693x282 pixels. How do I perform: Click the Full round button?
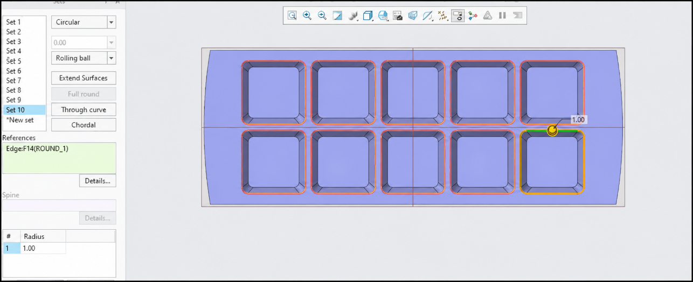[x=84, y=94]
